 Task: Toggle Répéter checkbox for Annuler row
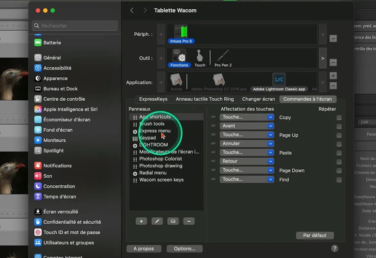(x=339, y=144)
